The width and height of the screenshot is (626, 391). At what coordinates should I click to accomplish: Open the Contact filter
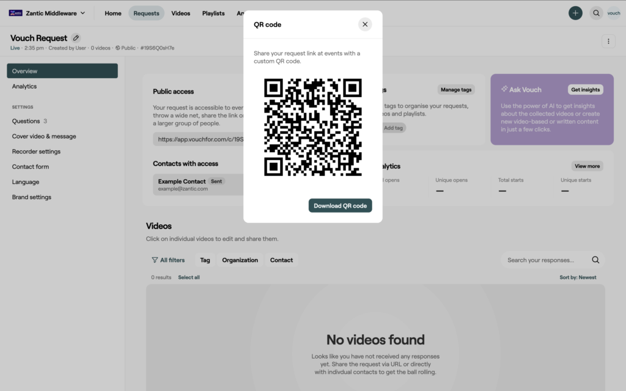(281, 260)
